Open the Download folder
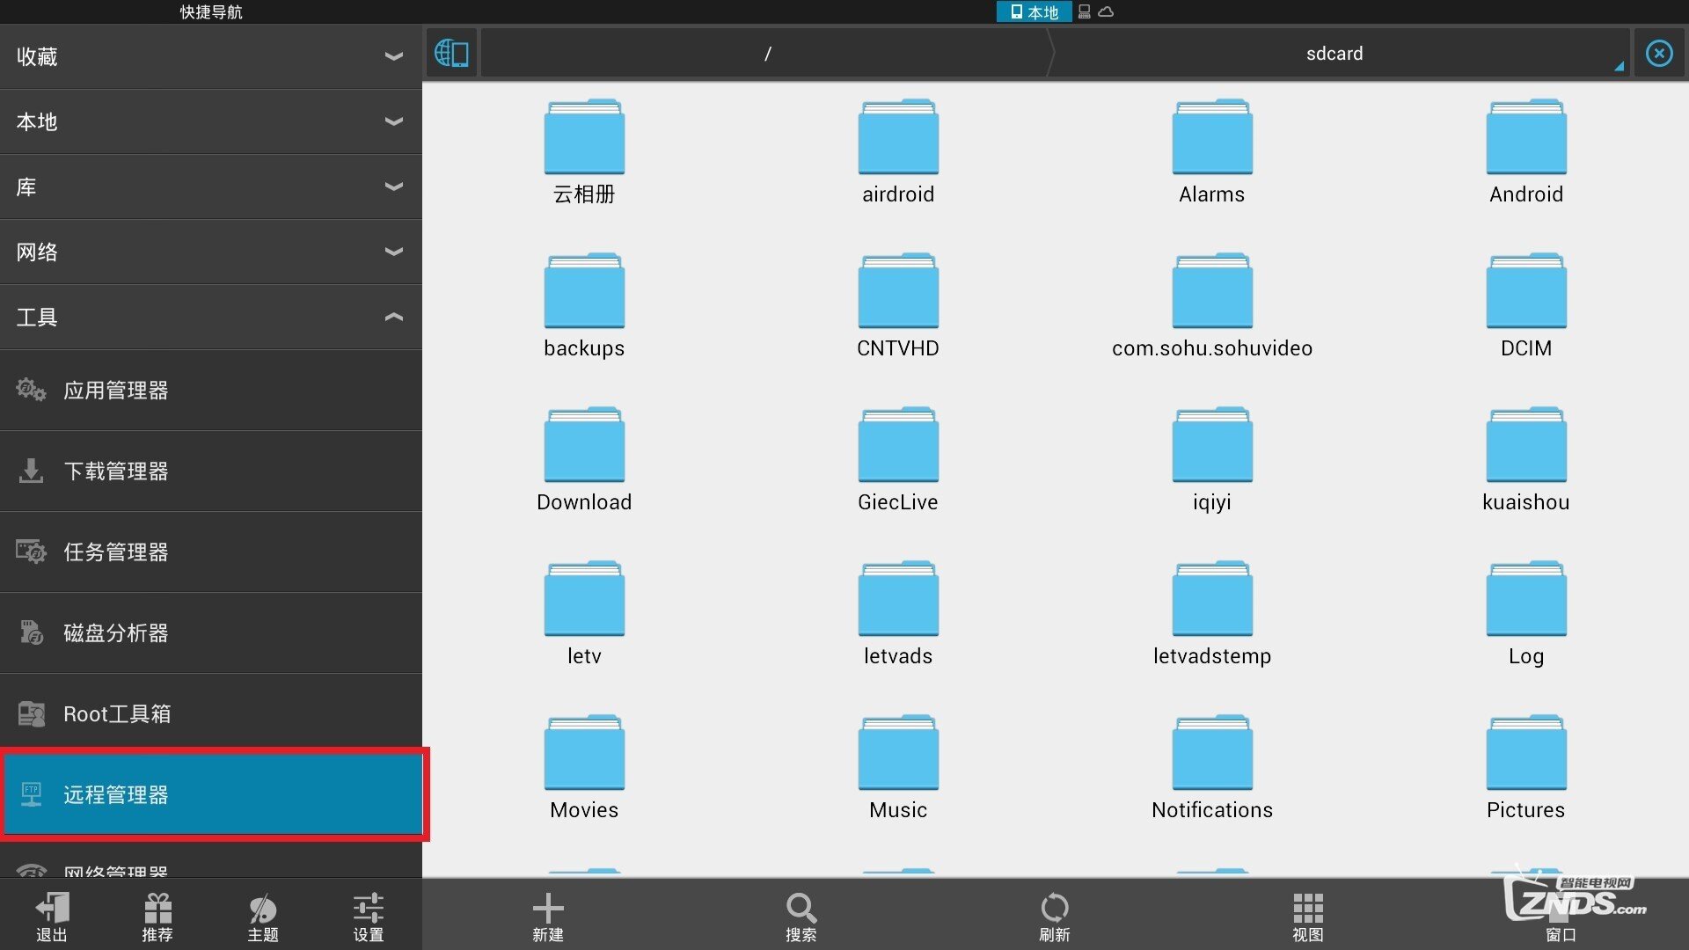This screenshot has width=1689, height=950. coord(584,460)
